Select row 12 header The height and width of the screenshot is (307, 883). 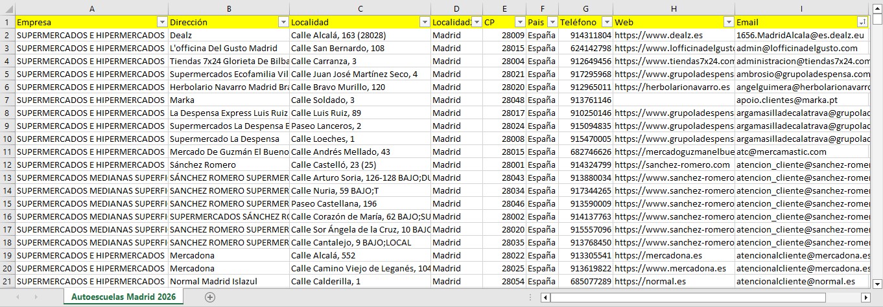[x=7, y=165]
